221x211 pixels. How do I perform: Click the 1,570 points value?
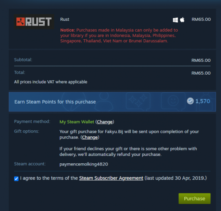(x=203, y=101)
